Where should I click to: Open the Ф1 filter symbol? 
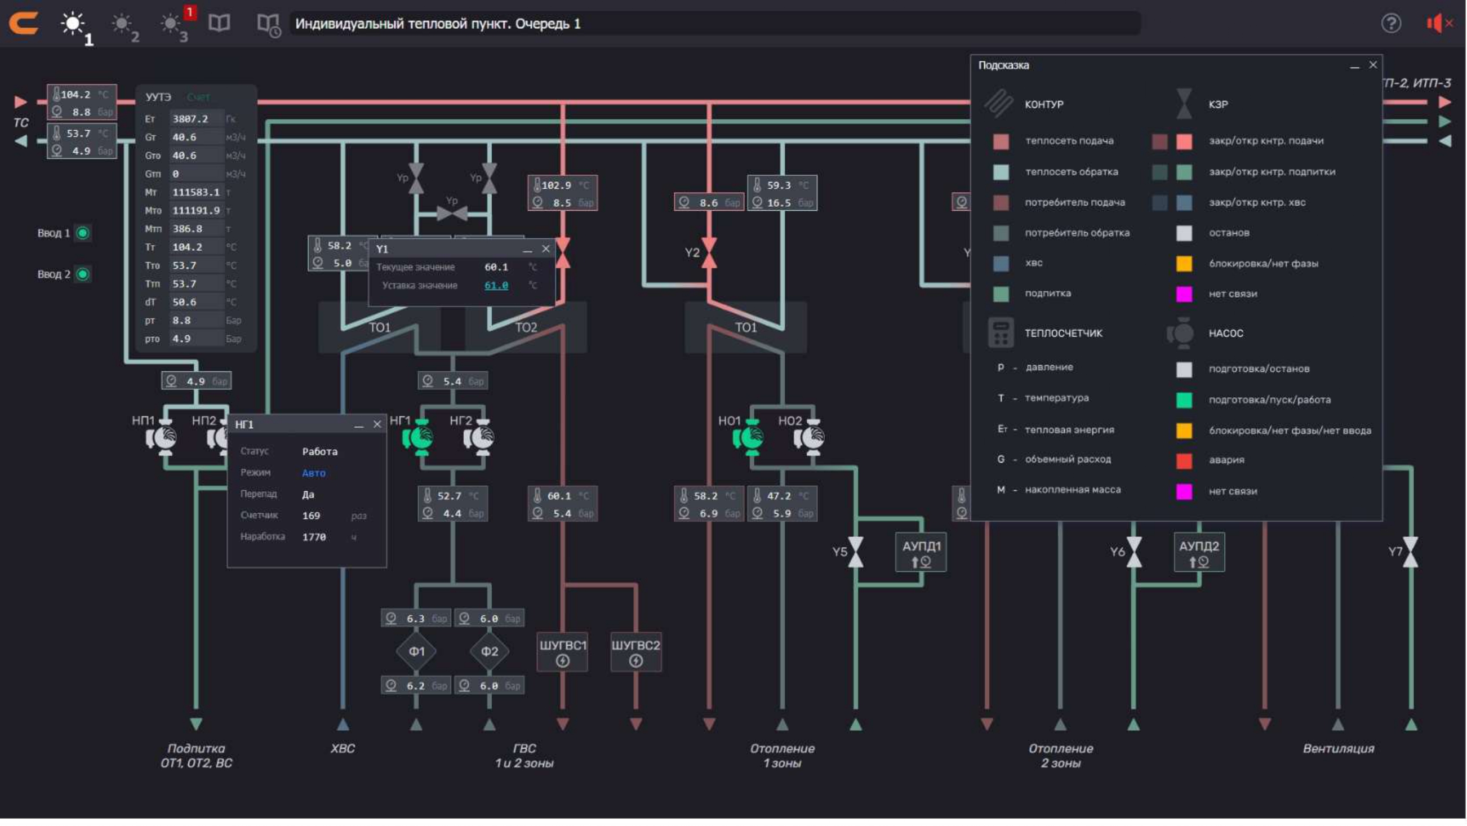(x=416, y=651)
